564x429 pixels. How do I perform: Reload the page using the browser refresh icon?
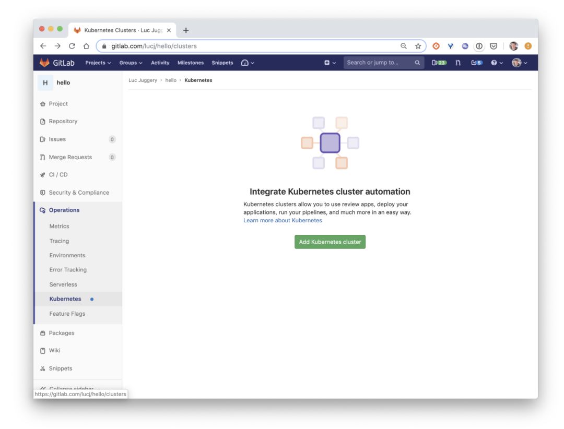[72, 46]
